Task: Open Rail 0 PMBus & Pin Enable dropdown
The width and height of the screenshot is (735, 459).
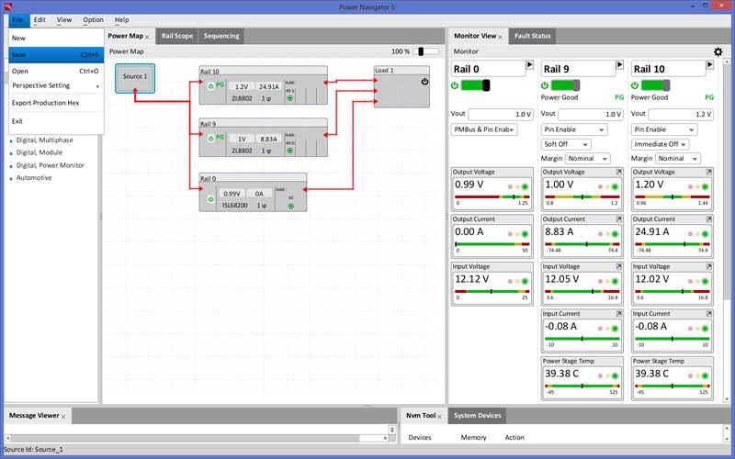Action: [484, 129]
